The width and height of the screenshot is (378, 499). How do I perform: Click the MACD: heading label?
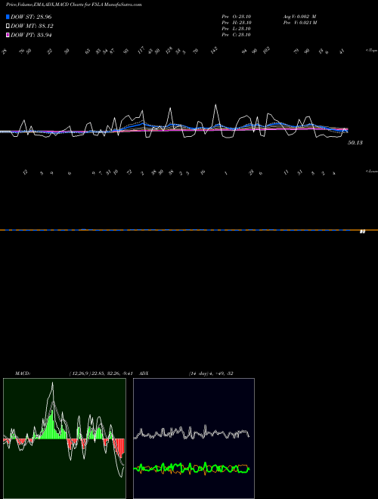pyautogui.click(x=23, y=373)
